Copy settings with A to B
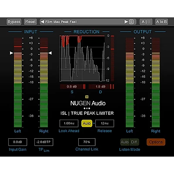The height and width of the screenshot is (174, 174). tap(161, 22)
